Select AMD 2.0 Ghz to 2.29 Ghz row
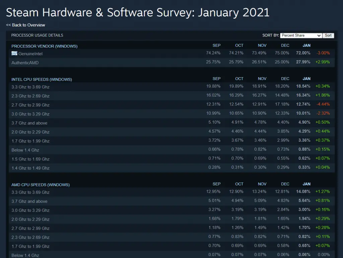The image size is (343, 258). pyautogui.click(x=172, y=219)
